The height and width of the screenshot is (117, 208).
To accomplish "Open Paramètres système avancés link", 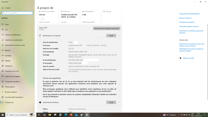I will point(189,27).
